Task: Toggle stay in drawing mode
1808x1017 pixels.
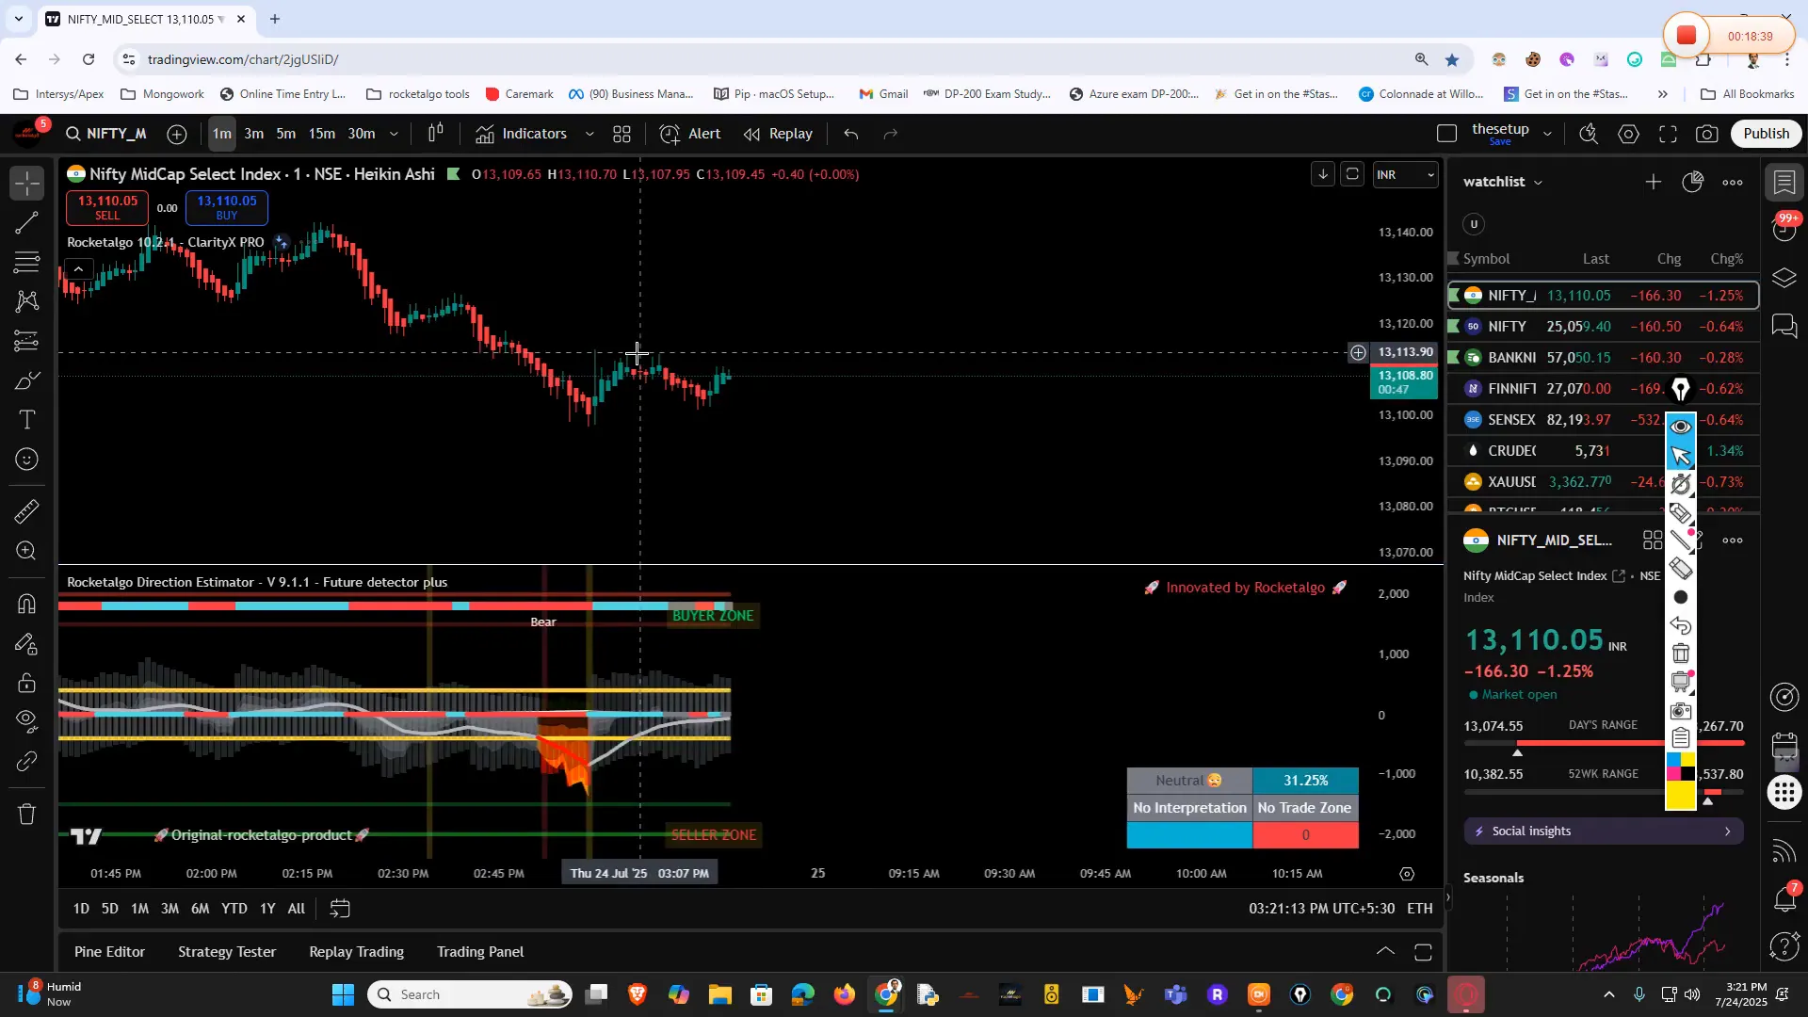Action: 27,644
